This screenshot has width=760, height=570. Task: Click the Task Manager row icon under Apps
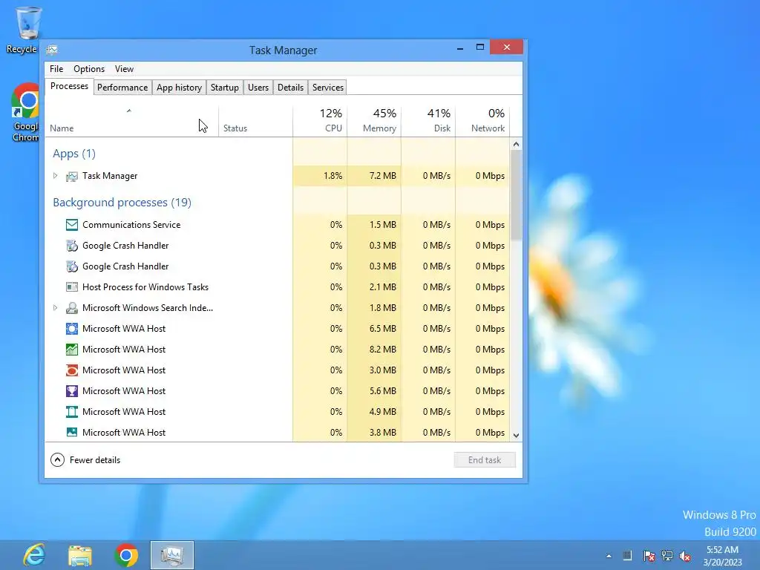[x=72, y=177]
